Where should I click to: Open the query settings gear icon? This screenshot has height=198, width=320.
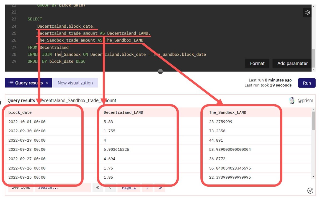(x=307, y=12)
